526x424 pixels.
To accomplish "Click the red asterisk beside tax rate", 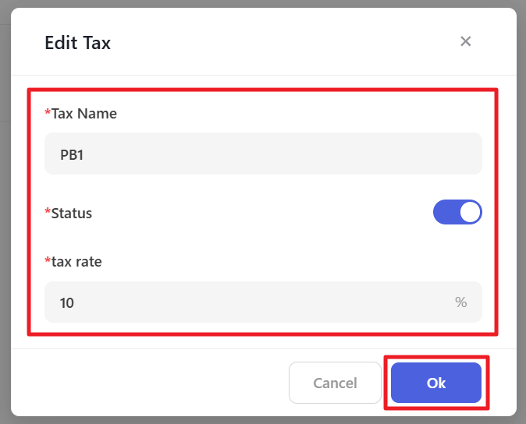I will tap(48, 261).
